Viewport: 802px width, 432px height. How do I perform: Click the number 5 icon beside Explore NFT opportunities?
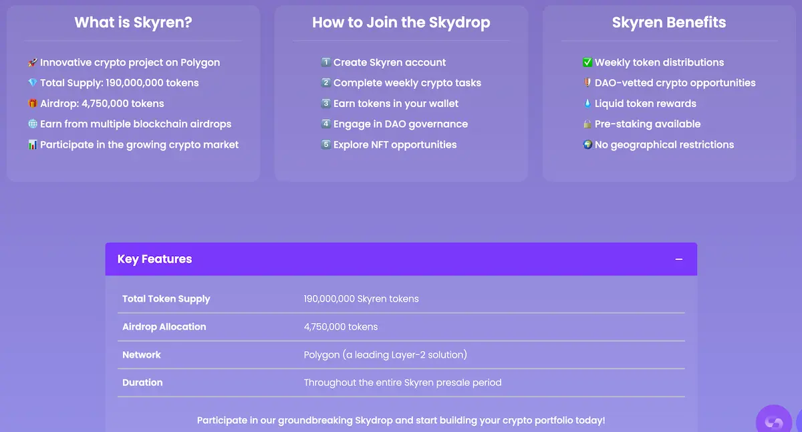click(326, 144)
